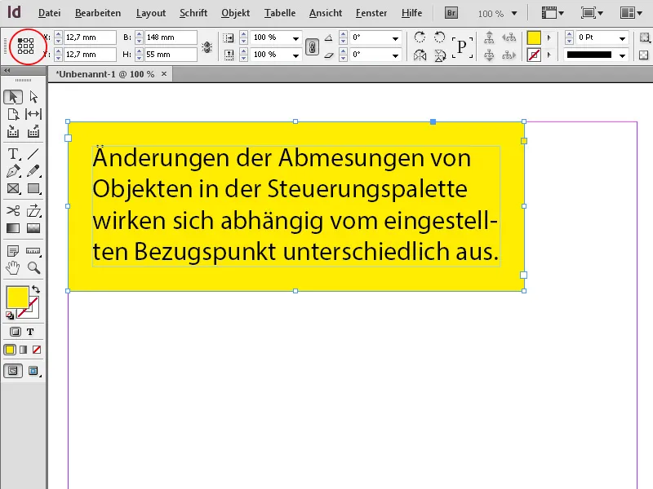Click the reference point locator grid

[x=25, y=46]
